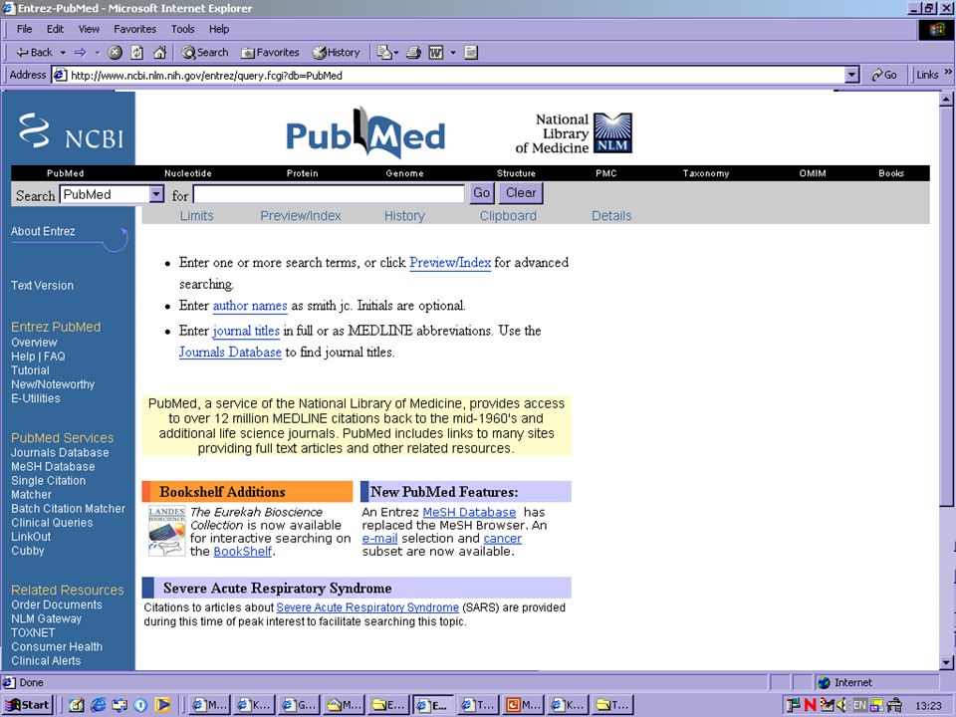Click the address bar Go button
This screenshot has width=956, height=717.
[884, 75]
